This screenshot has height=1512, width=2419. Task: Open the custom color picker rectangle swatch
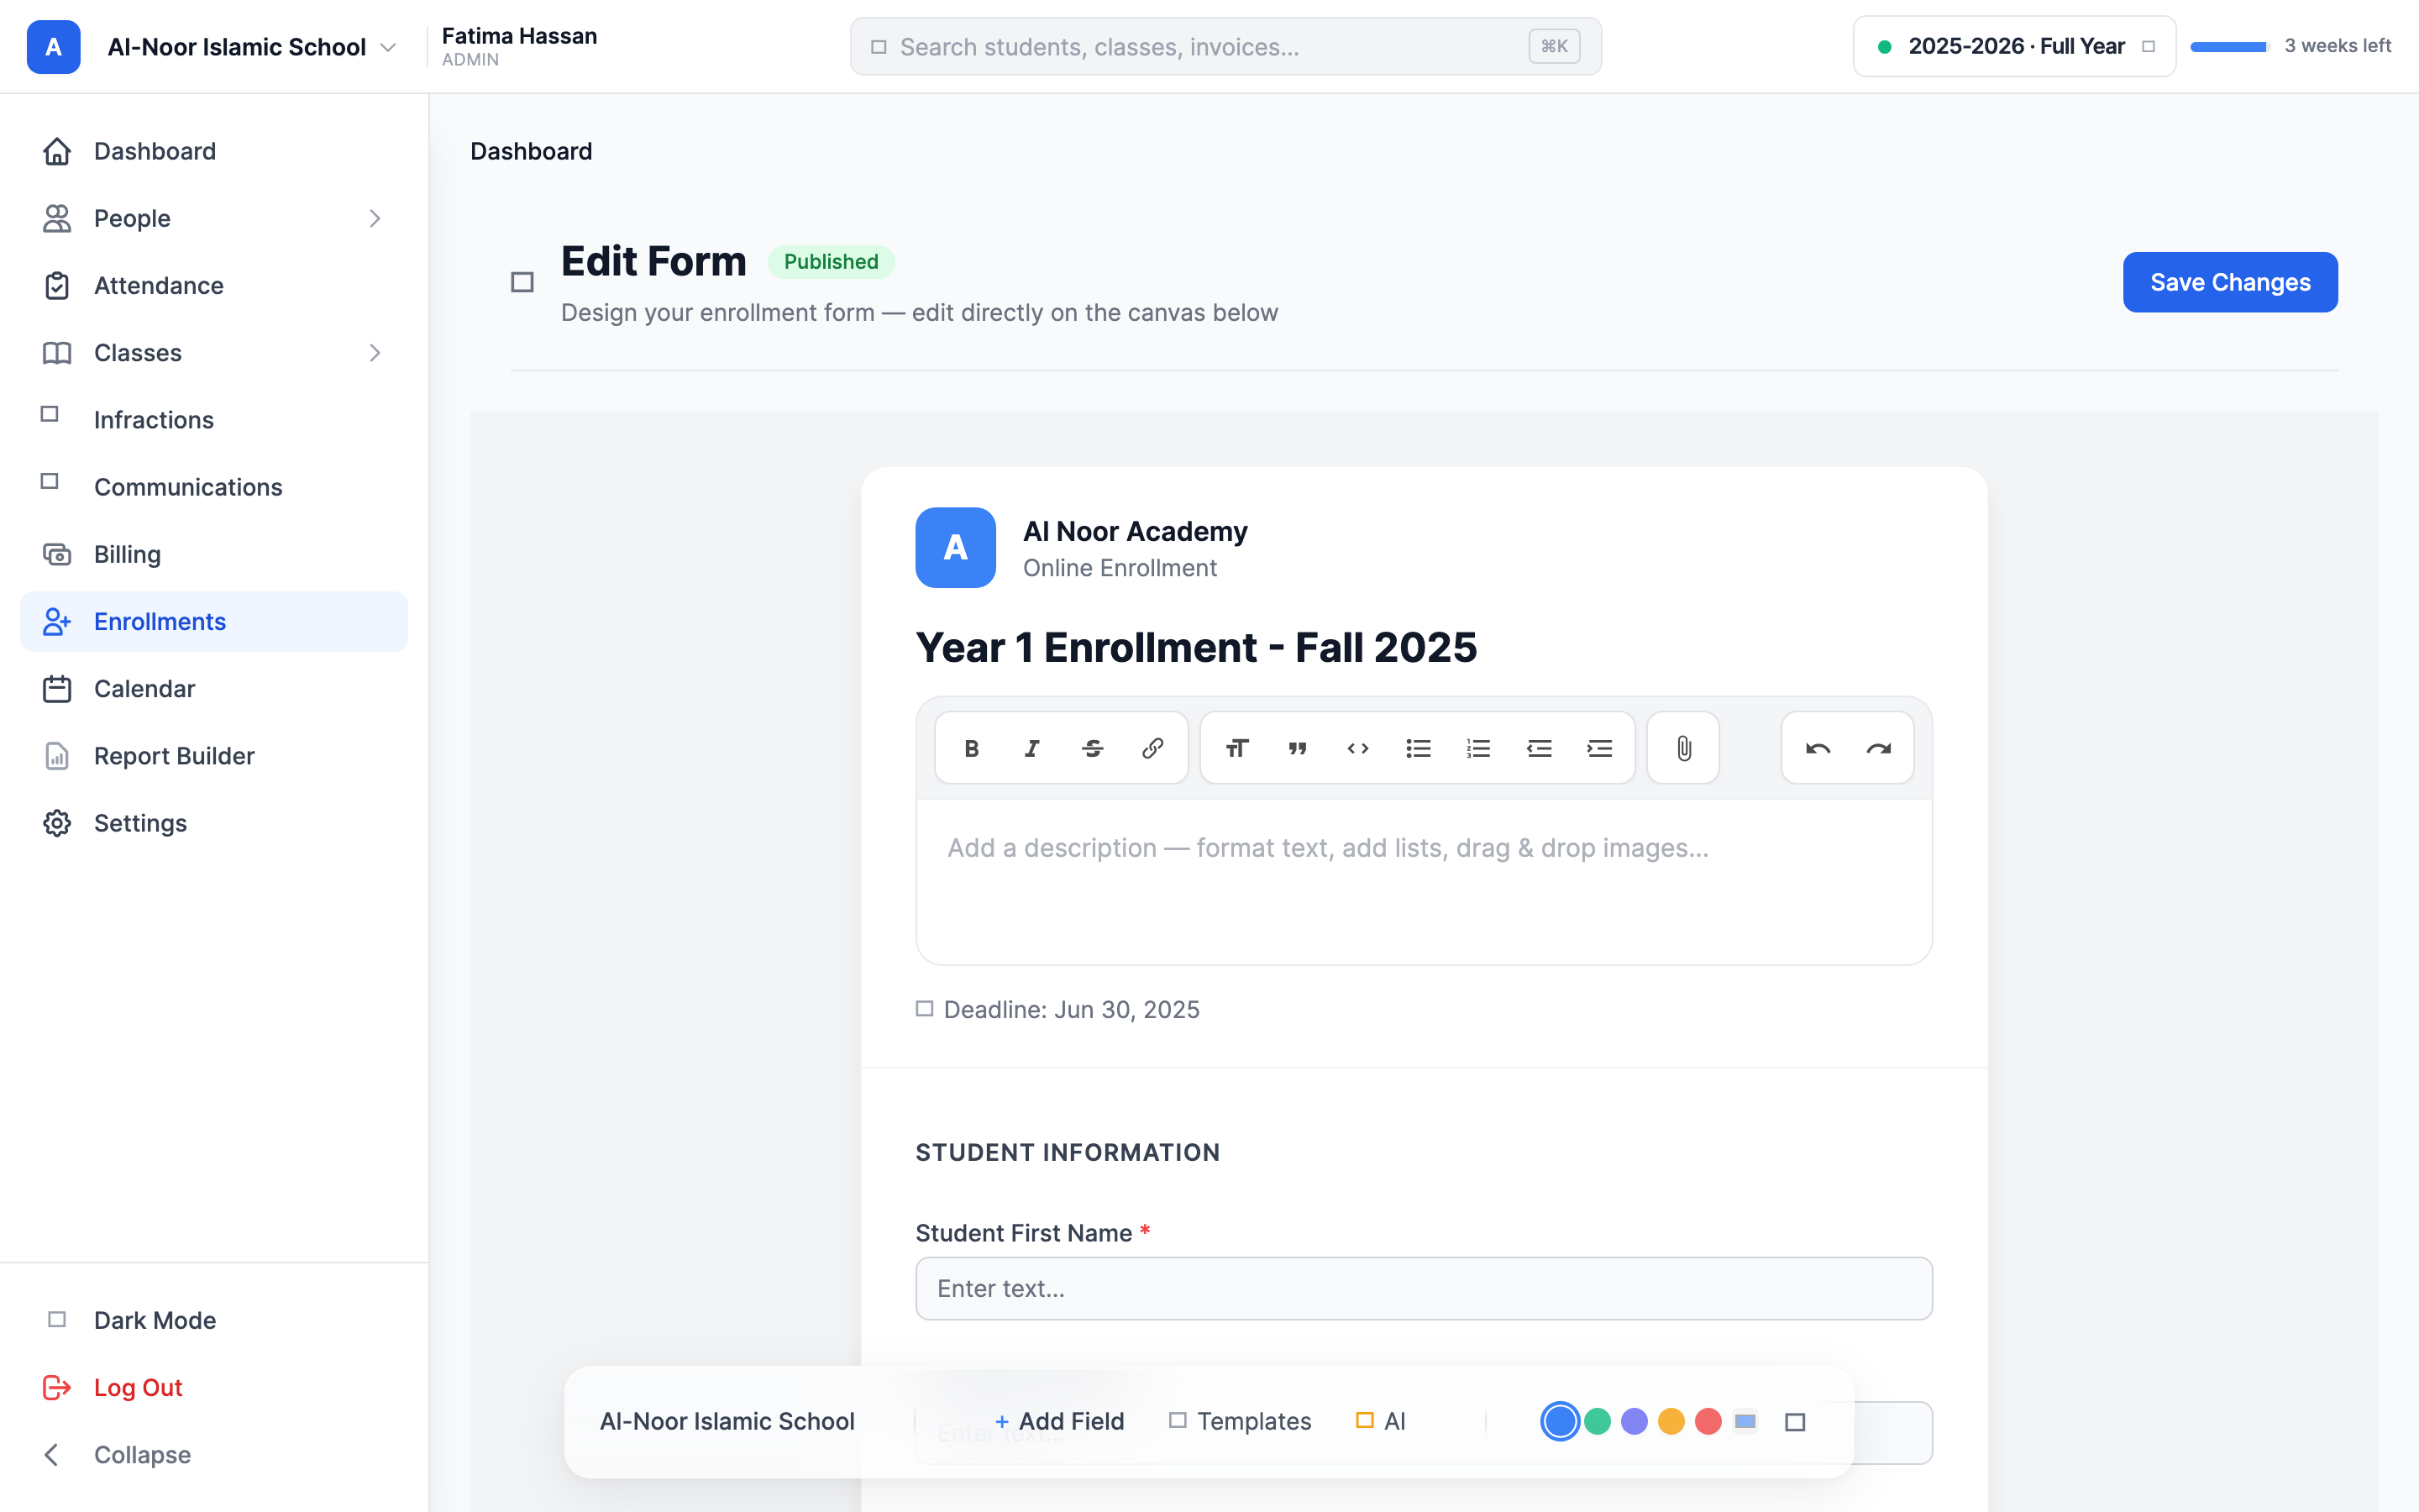pyautogui.click(x=1745, y=1421)
